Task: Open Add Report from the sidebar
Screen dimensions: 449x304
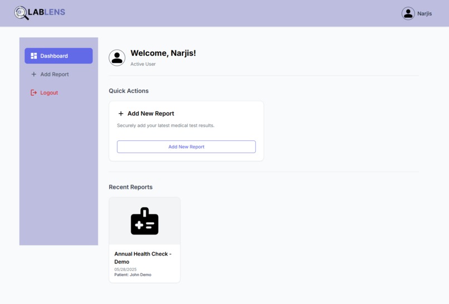Action: (58, 74)
